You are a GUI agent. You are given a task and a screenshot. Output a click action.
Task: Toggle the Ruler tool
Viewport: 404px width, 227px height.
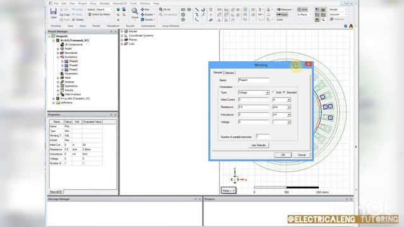282,15
